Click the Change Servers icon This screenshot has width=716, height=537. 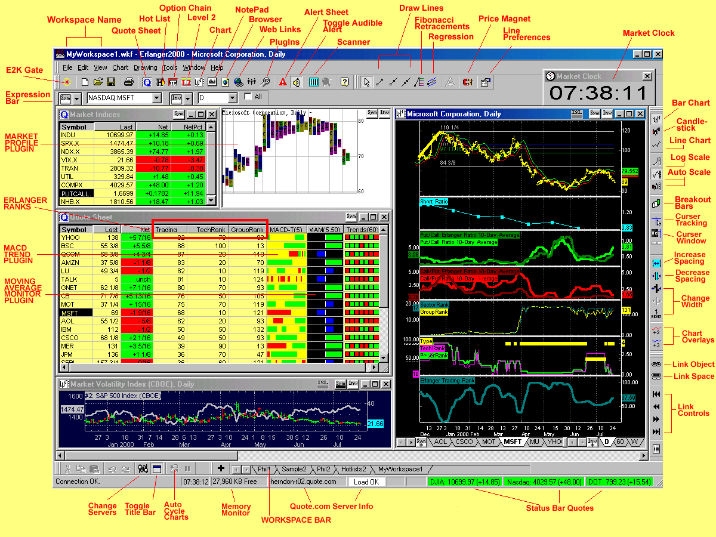[143, 469]
